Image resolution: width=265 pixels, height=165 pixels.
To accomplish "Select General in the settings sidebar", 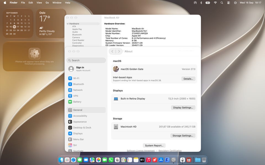I will tap(86, 110).
